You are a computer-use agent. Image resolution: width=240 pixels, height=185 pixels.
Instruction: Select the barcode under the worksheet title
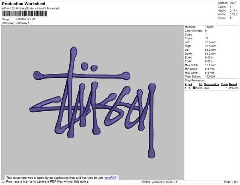(25, 14)
